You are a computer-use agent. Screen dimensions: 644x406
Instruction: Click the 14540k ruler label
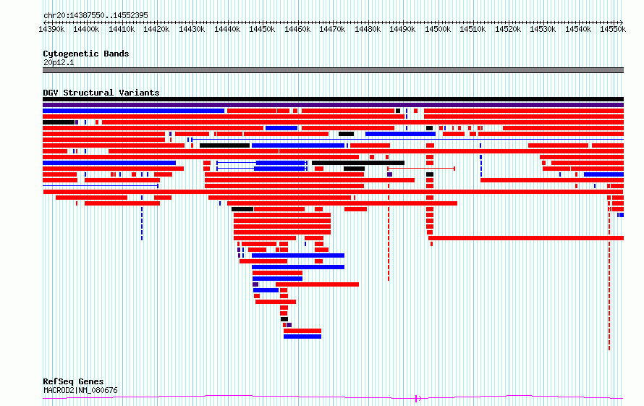point(578,29)
